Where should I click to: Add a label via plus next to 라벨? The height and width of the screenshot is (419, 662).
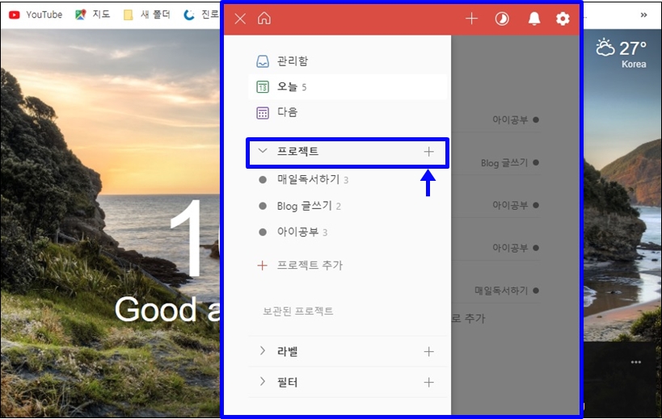pyautogui.click(x=428, y=351)
